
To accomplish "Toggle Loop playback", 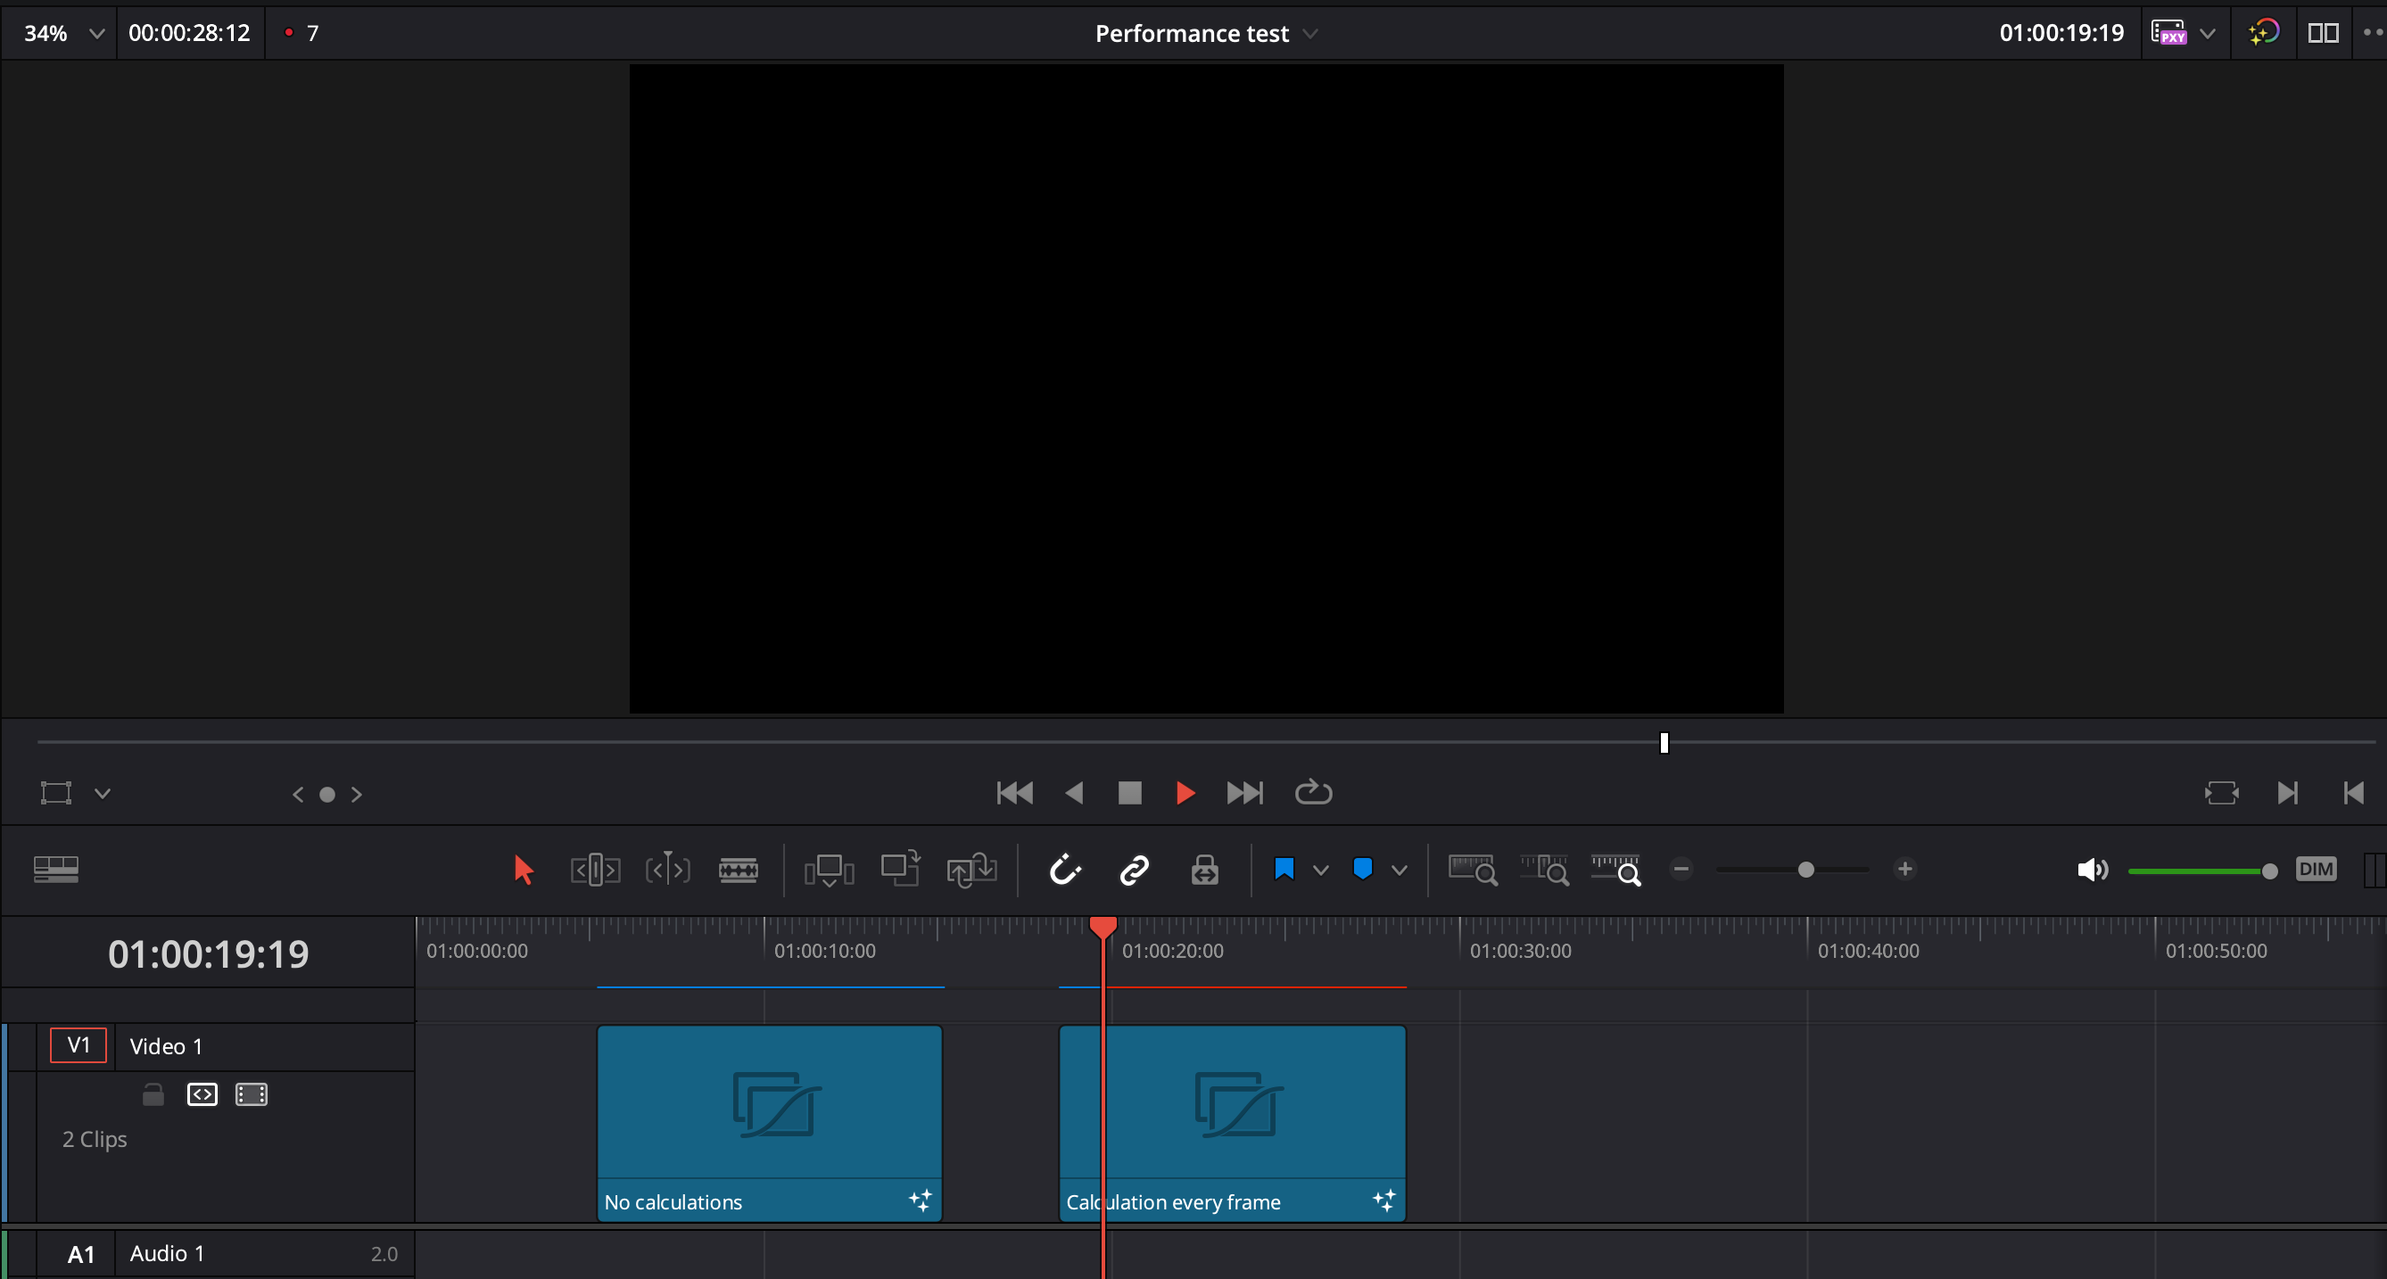I will [x=1313, y=791].
